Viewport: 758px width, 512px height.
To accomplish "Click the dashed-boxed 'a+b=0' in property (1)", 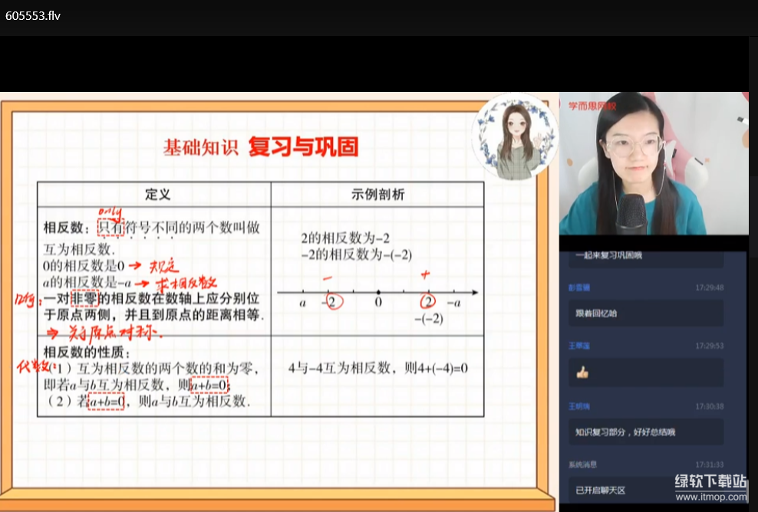I will point(209,385).
